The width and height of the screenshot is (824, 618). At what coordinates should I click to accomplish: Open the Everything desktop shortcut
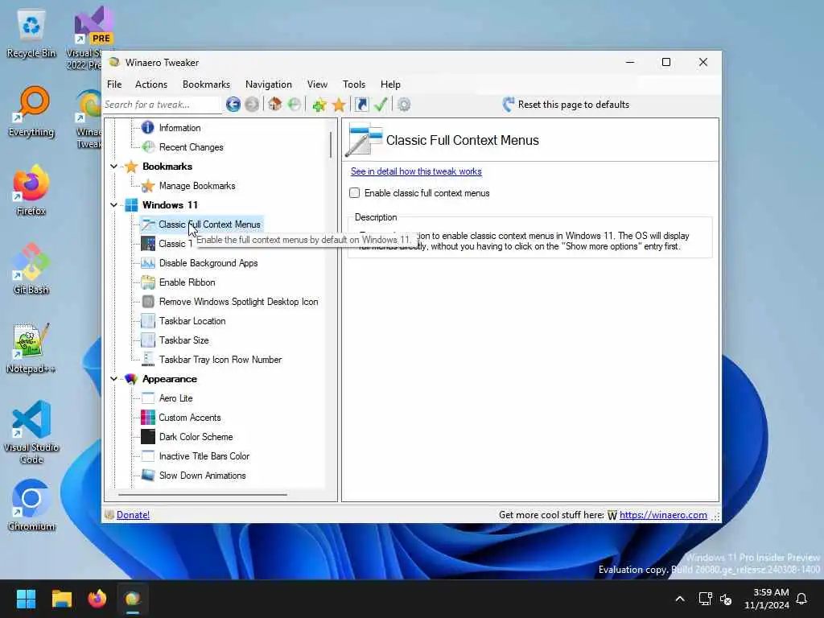[x=31, y=112]
